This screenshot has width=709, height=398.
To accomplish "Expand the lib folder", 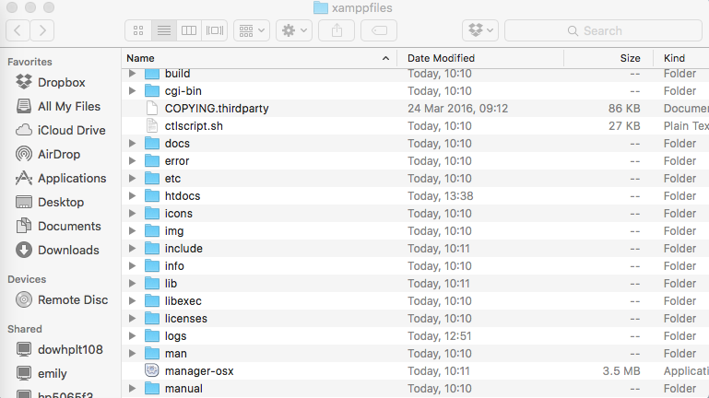I will (x=132, y=283).
